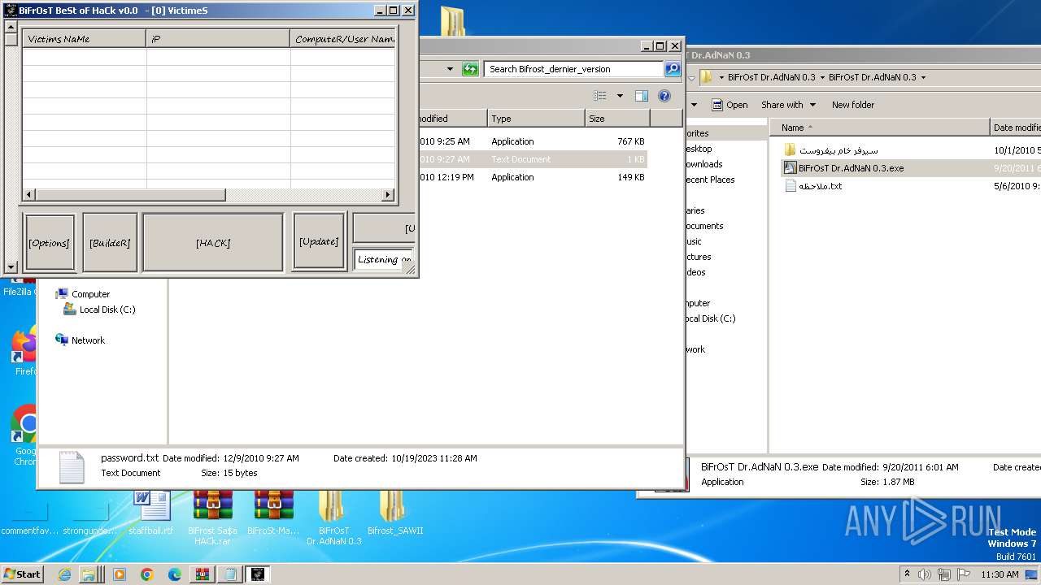This screenshot has height=585, width=1041.
Task: Select the Victims NaMe column header
Action: tap(85, 38)
